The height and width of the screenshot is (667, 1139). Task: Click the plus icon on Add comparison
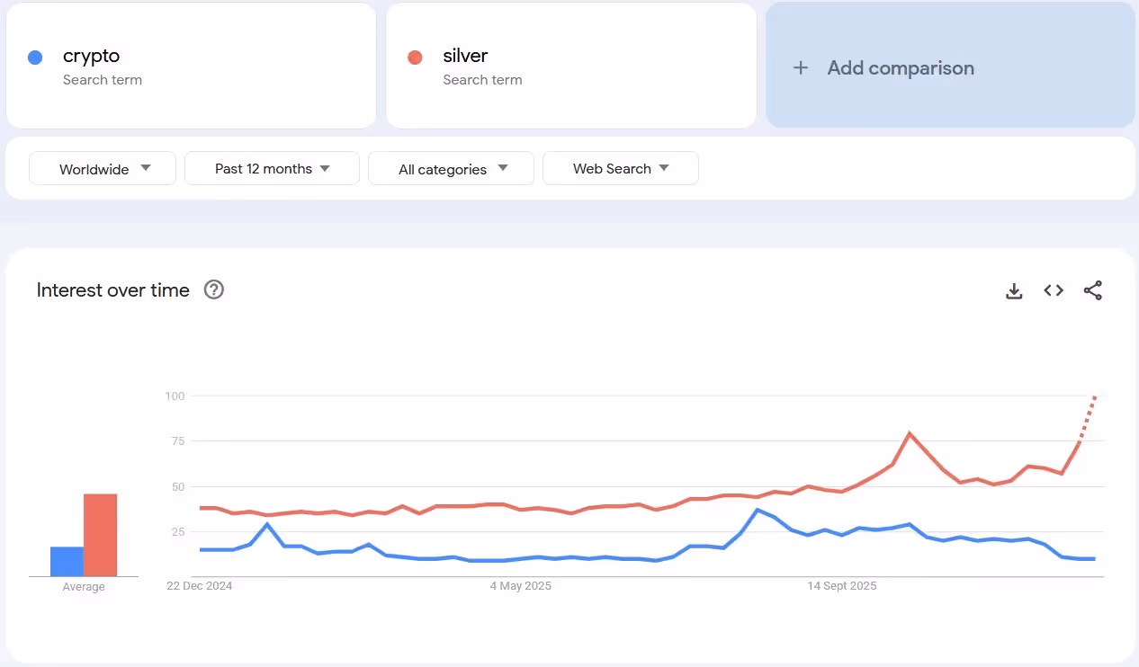coord(801,67)
